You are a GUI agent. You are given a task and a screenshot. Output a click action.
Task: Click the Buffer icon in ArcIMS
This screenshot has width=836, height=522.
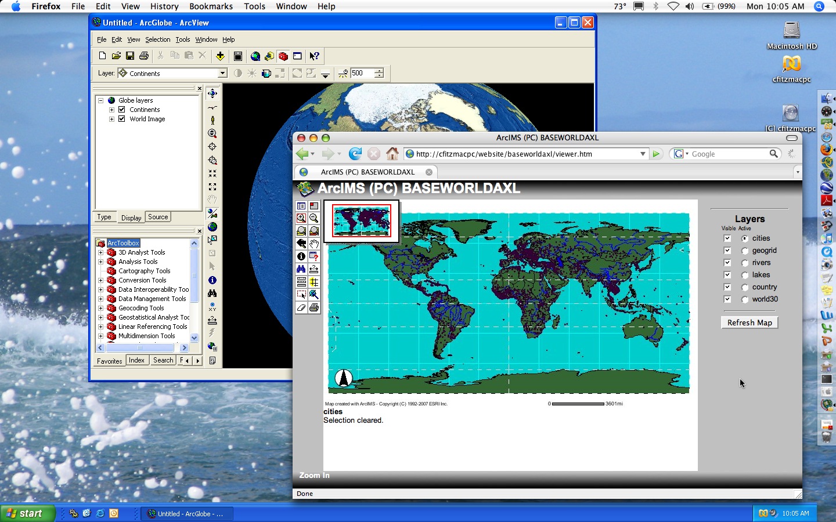(x=314, y=282)
